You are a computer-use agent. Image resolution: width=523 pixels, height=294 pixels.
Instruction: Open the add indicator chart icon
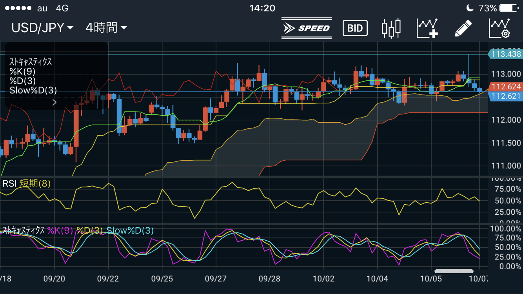(427, 28)
